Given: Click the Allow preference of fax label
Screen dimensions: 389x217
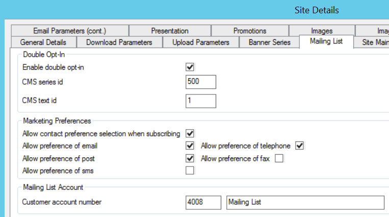Looking at the screenshot, I should 235,159.
